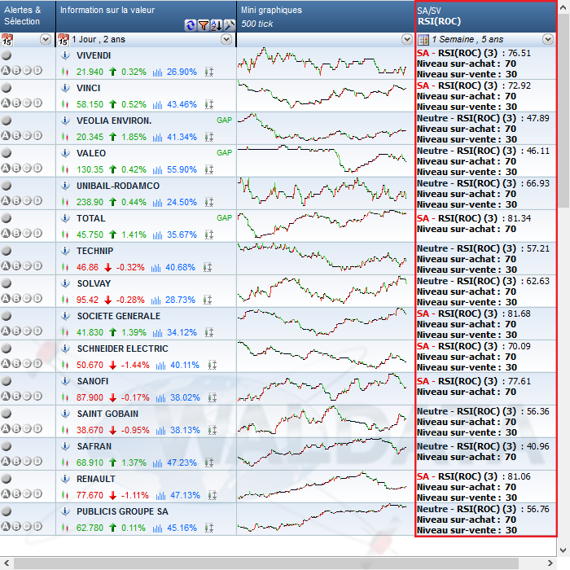
Task: Click scroll down arrow of vertical scrollbar
Action: (563, 550)
